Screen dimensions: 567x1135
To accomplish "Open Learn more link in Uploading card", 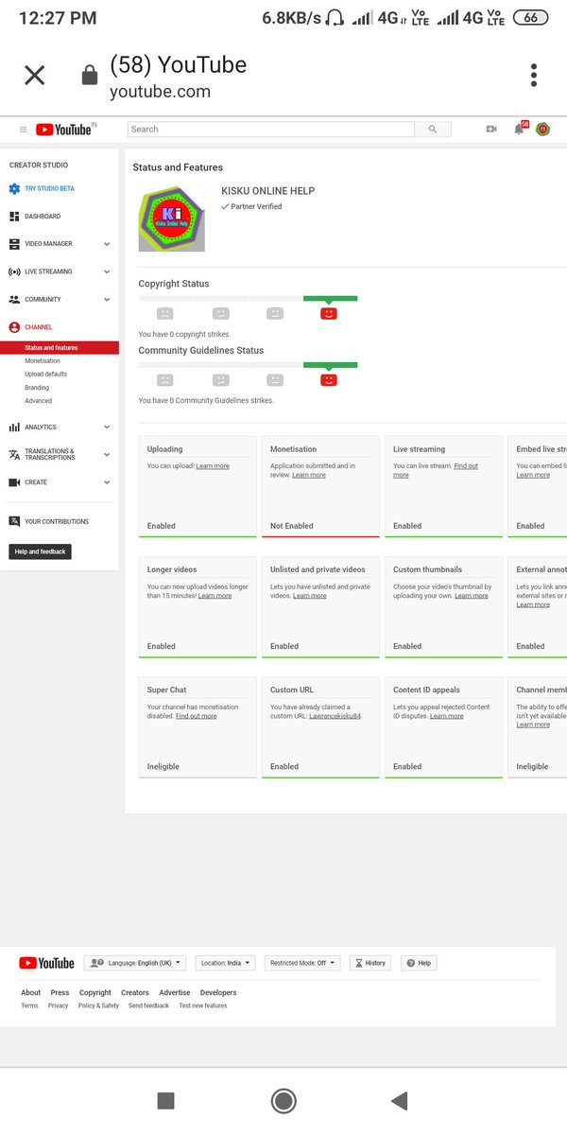I will coord(213,466).
